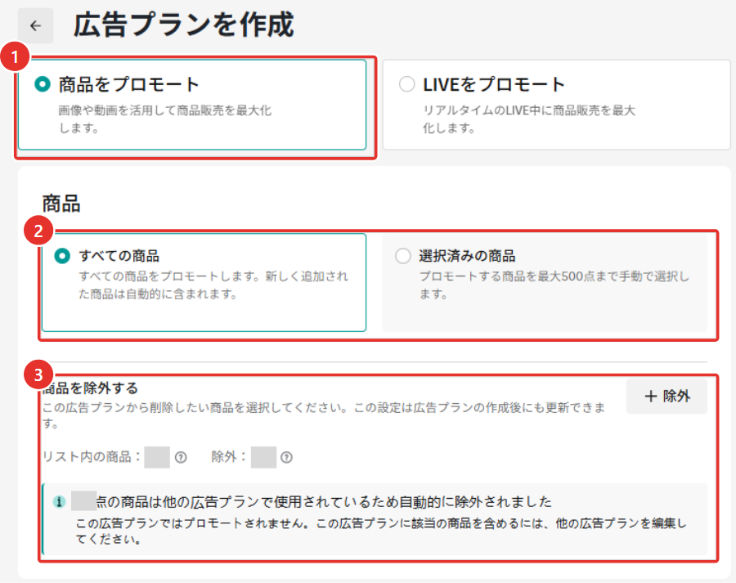Click the 商品 section heading
736x583 pixels.
pos(61,204)
